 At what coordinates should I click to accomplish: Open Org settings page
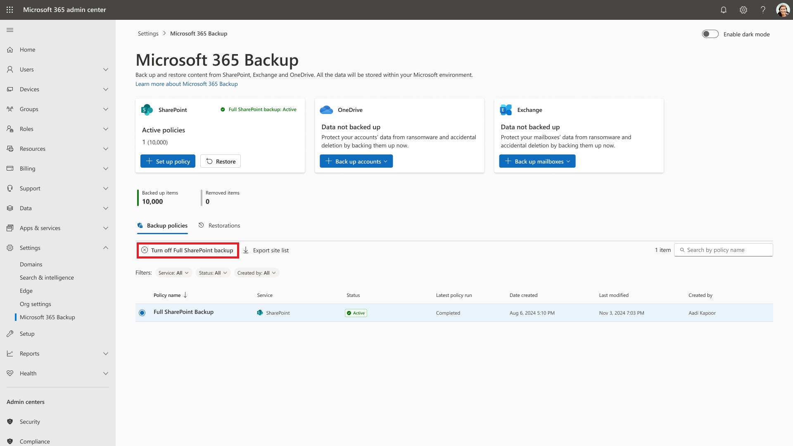[36, 304]
